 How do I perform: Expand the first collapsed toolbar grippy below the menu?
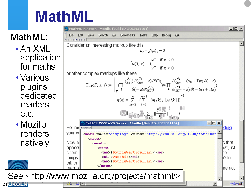click(70, 39)
